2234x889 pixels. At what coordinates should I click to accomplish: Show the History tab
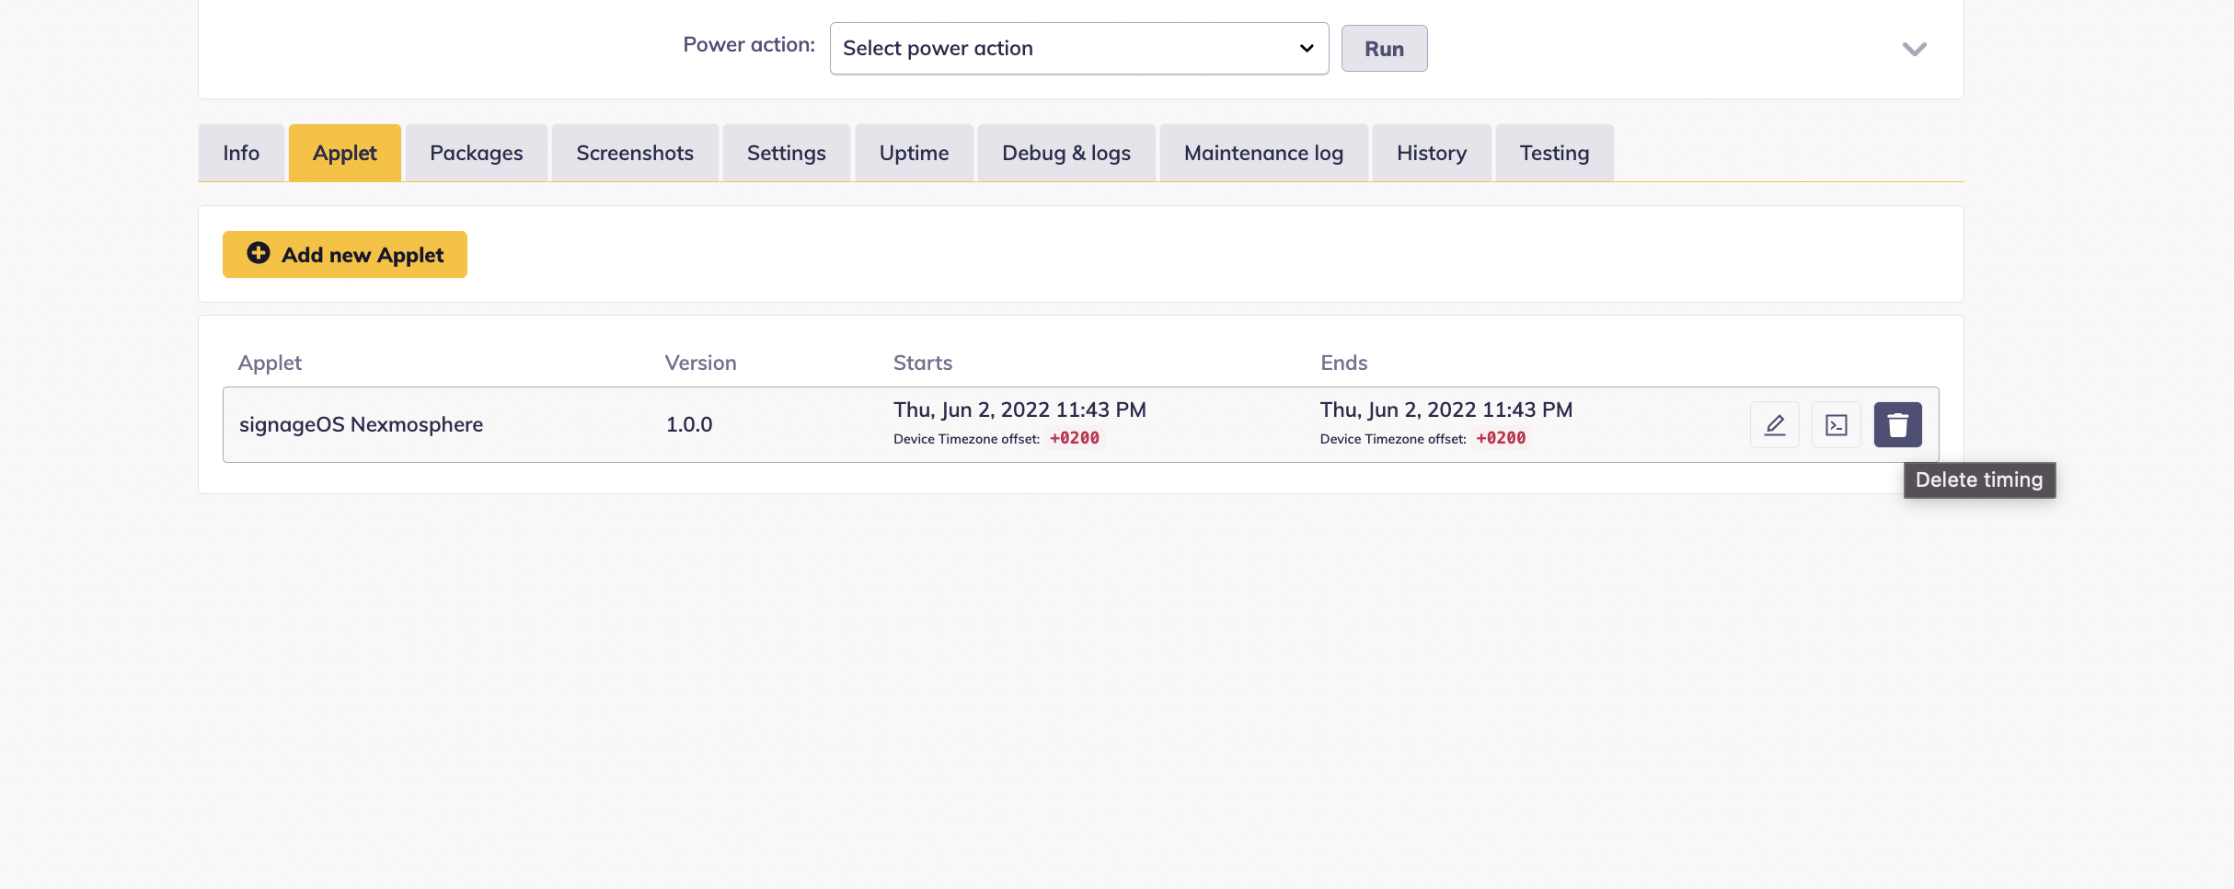pos(1431,154)
